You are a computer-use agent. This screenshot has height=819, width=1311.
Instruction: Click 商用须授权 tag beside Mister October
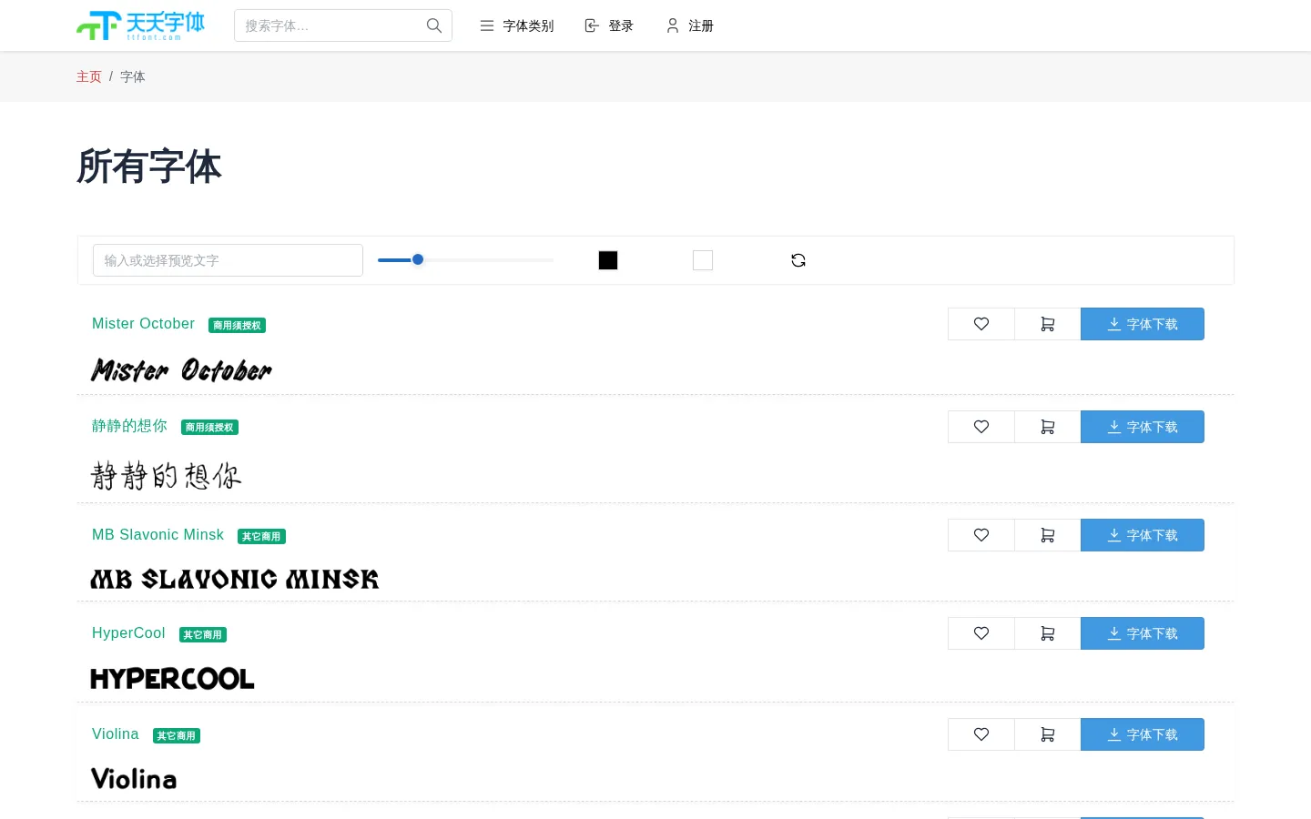237,326
